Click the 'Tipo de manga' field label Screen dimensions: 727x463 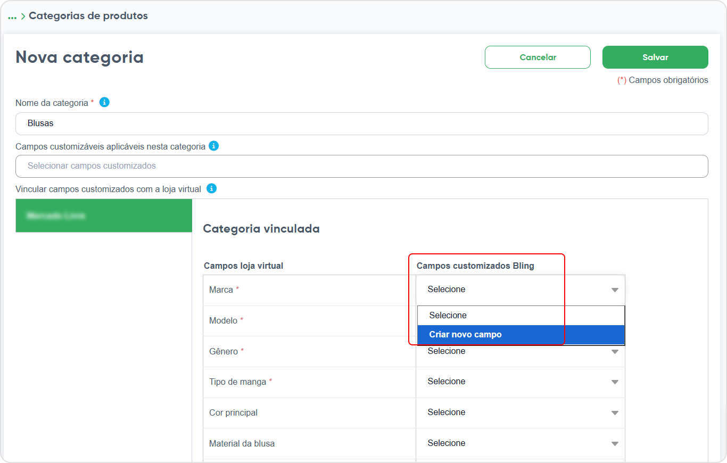coord(238,382)
